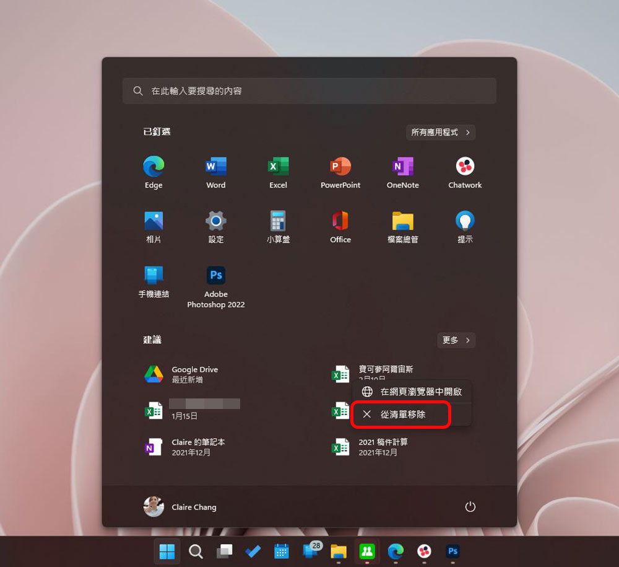This screenshot has width=619, height=567.
Task: Open taskbar app with 28 badge
Action: 311,550
